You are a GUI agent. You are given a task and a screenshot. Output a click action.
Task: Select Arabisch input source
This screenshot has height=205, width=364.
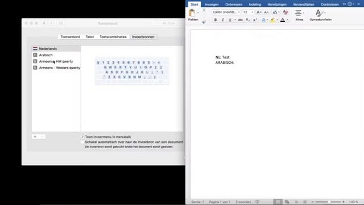pyautogui.click(x=56, y=55)
